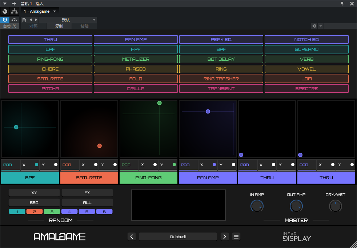This screenshot has width=357, height=248.
Task: Click the orange SATURATE slot label
Action: coord(89,177)
